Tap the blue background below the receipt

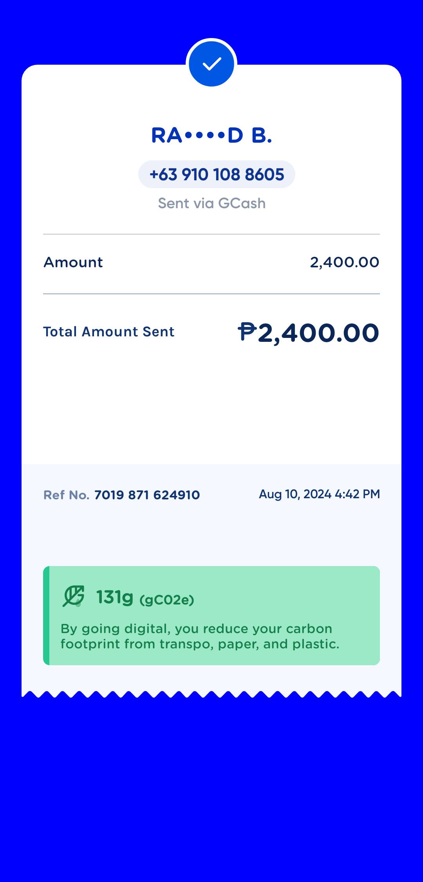tap(211, 784)
